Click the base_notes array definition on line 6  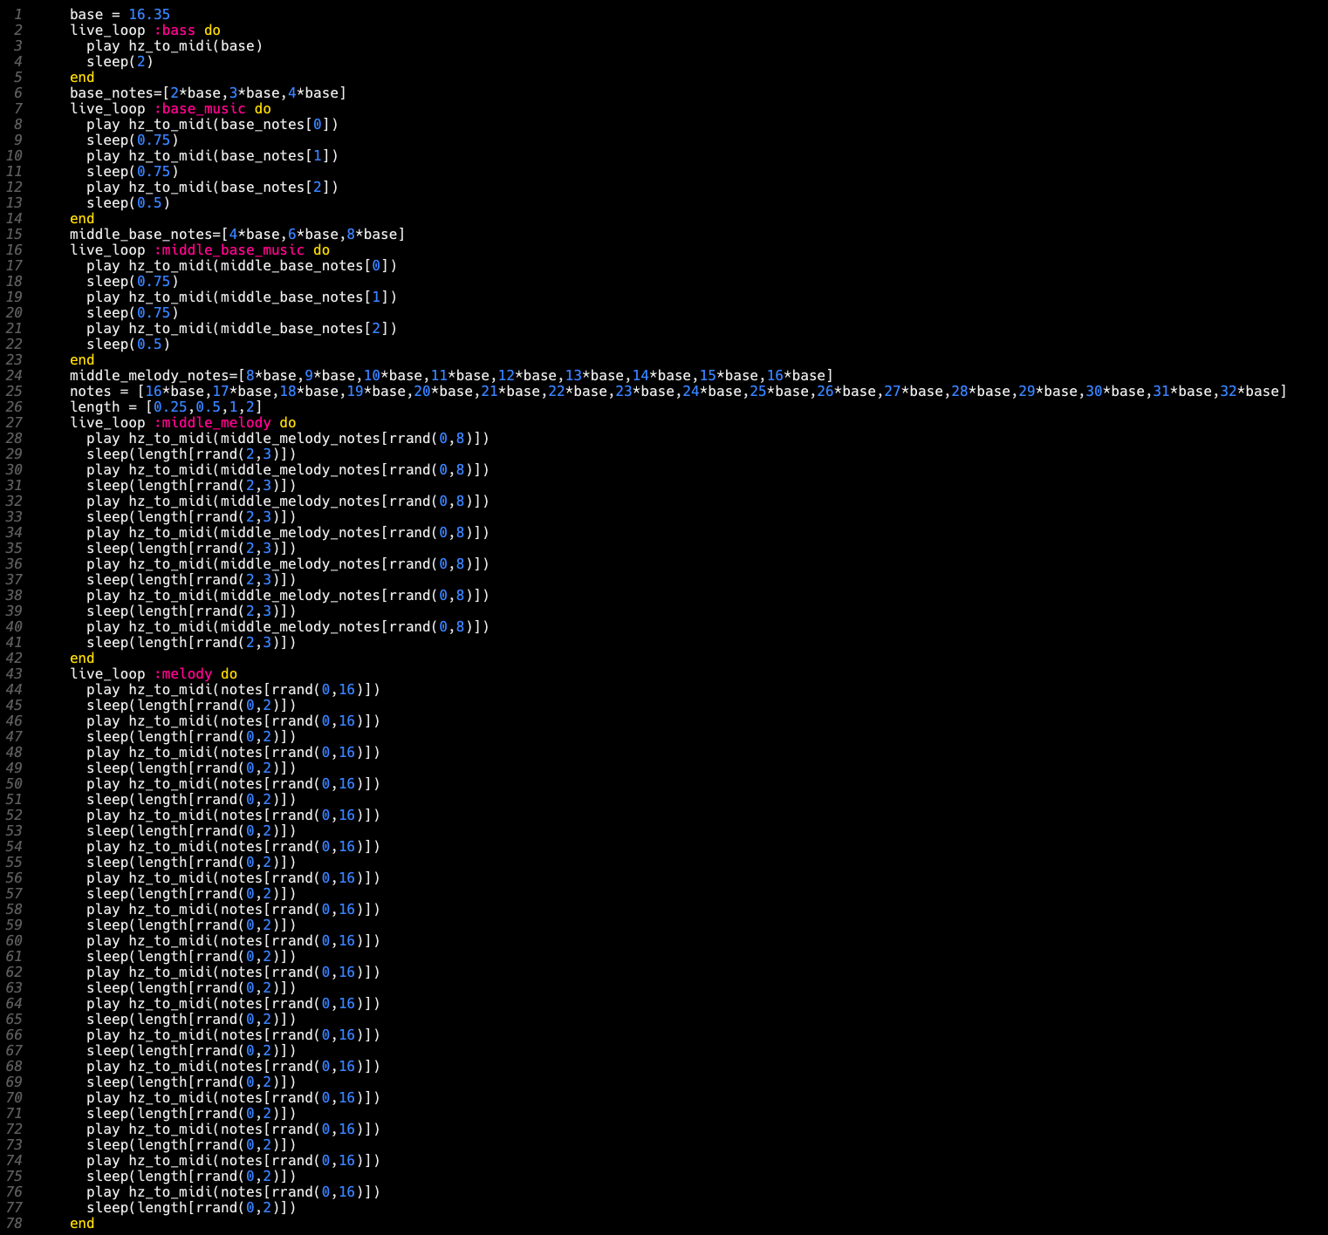(x=208, y=92)
